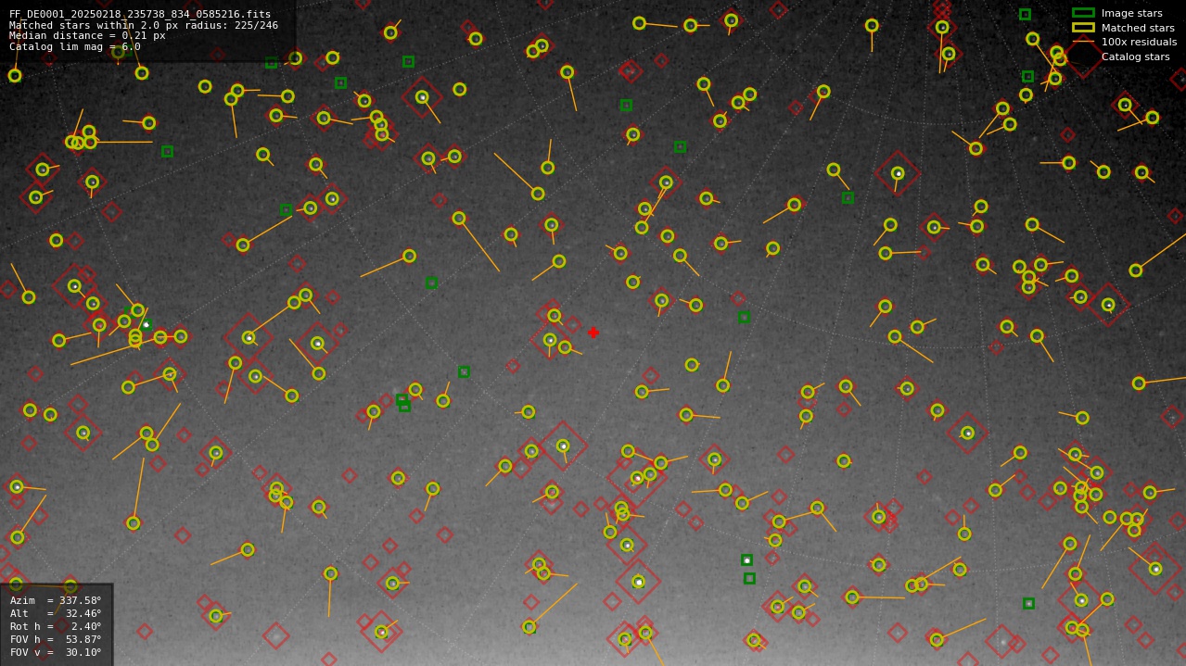Click the 'Azim = 337.58°' value
This screenshot has width=1186, height=666.
click(x=56, y=601)
